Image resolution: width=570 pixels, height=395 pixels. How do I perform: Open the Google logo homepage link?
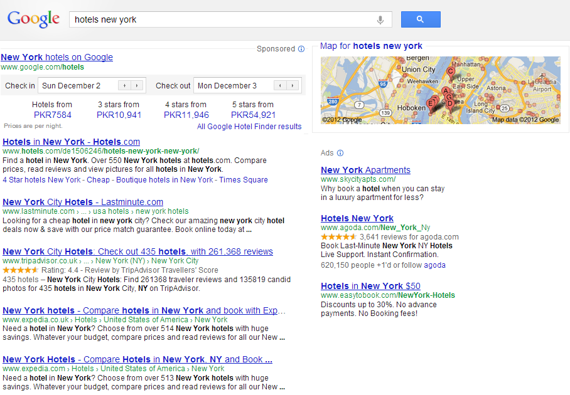coord(33,19)
